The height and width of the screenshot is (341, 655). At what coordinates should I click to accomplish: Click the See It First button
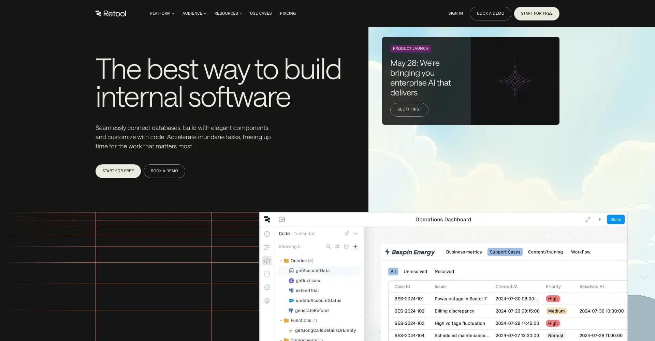pyautogui.click(x=409, y=109)
